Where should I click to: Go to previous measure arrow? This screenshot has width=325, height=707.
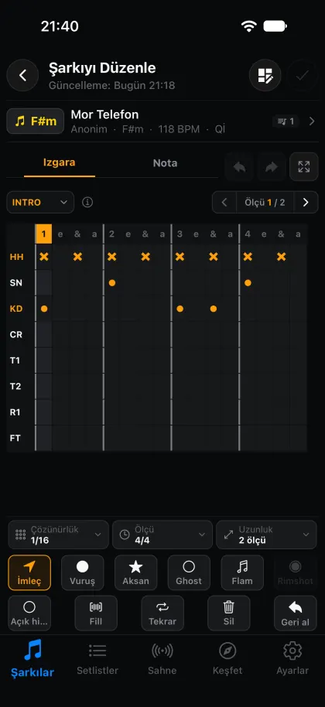coord(224,202)
